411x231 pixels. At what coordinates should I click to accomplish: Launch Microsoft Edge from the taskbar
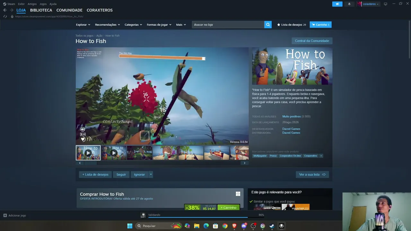[x=206, y=226]
